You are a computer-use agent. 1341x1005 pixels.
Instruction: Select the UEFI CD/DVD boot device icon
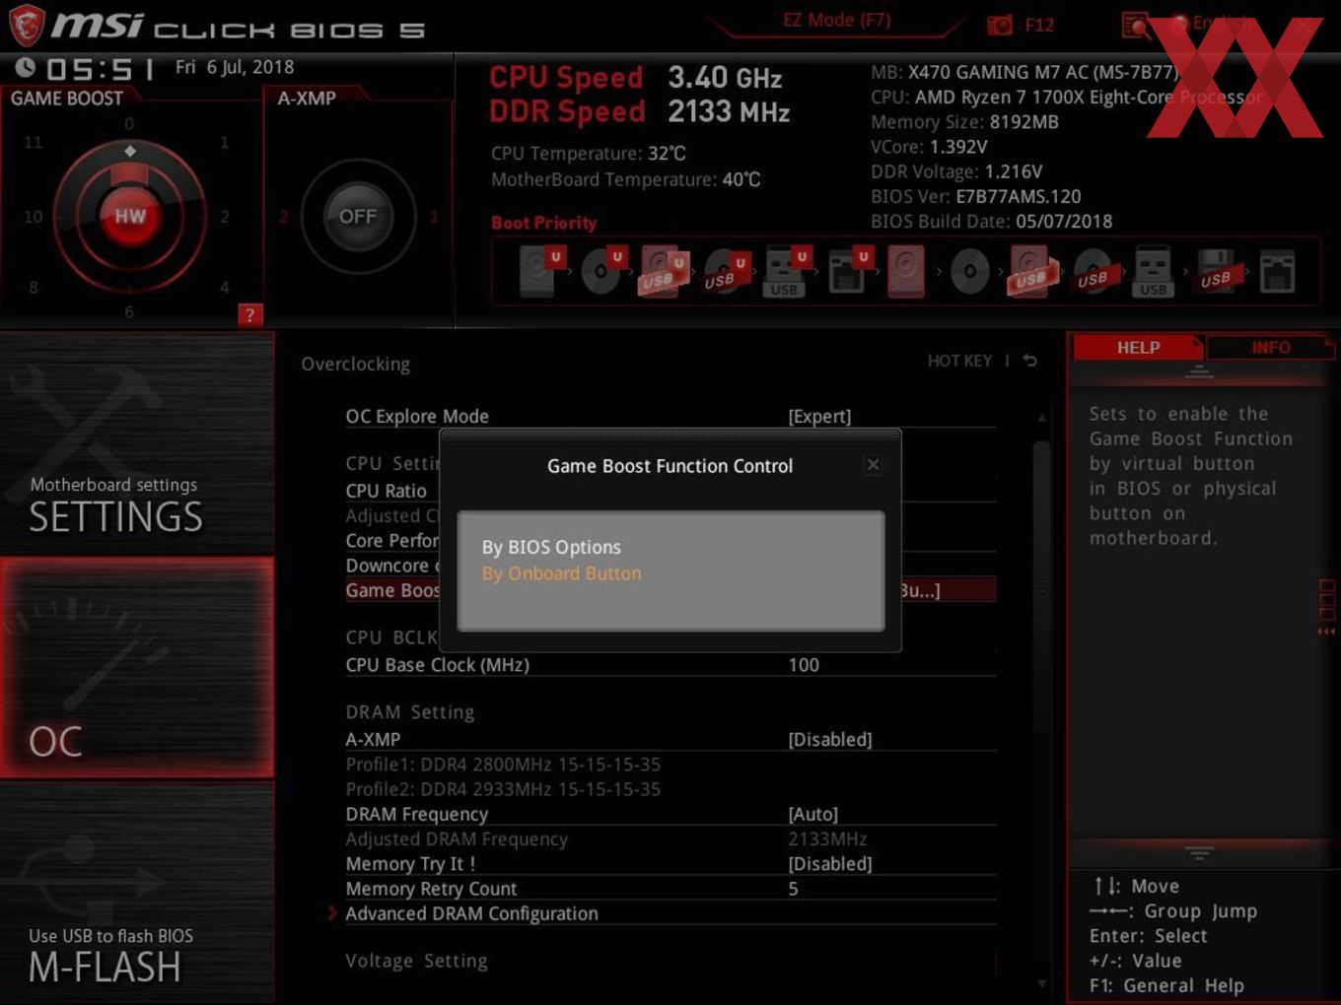pyautogui.click(x=602, y=271)
